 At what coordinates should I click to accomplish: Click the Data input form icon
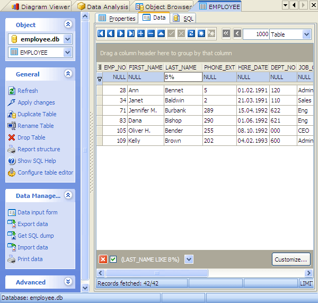[x=12, y=212]
